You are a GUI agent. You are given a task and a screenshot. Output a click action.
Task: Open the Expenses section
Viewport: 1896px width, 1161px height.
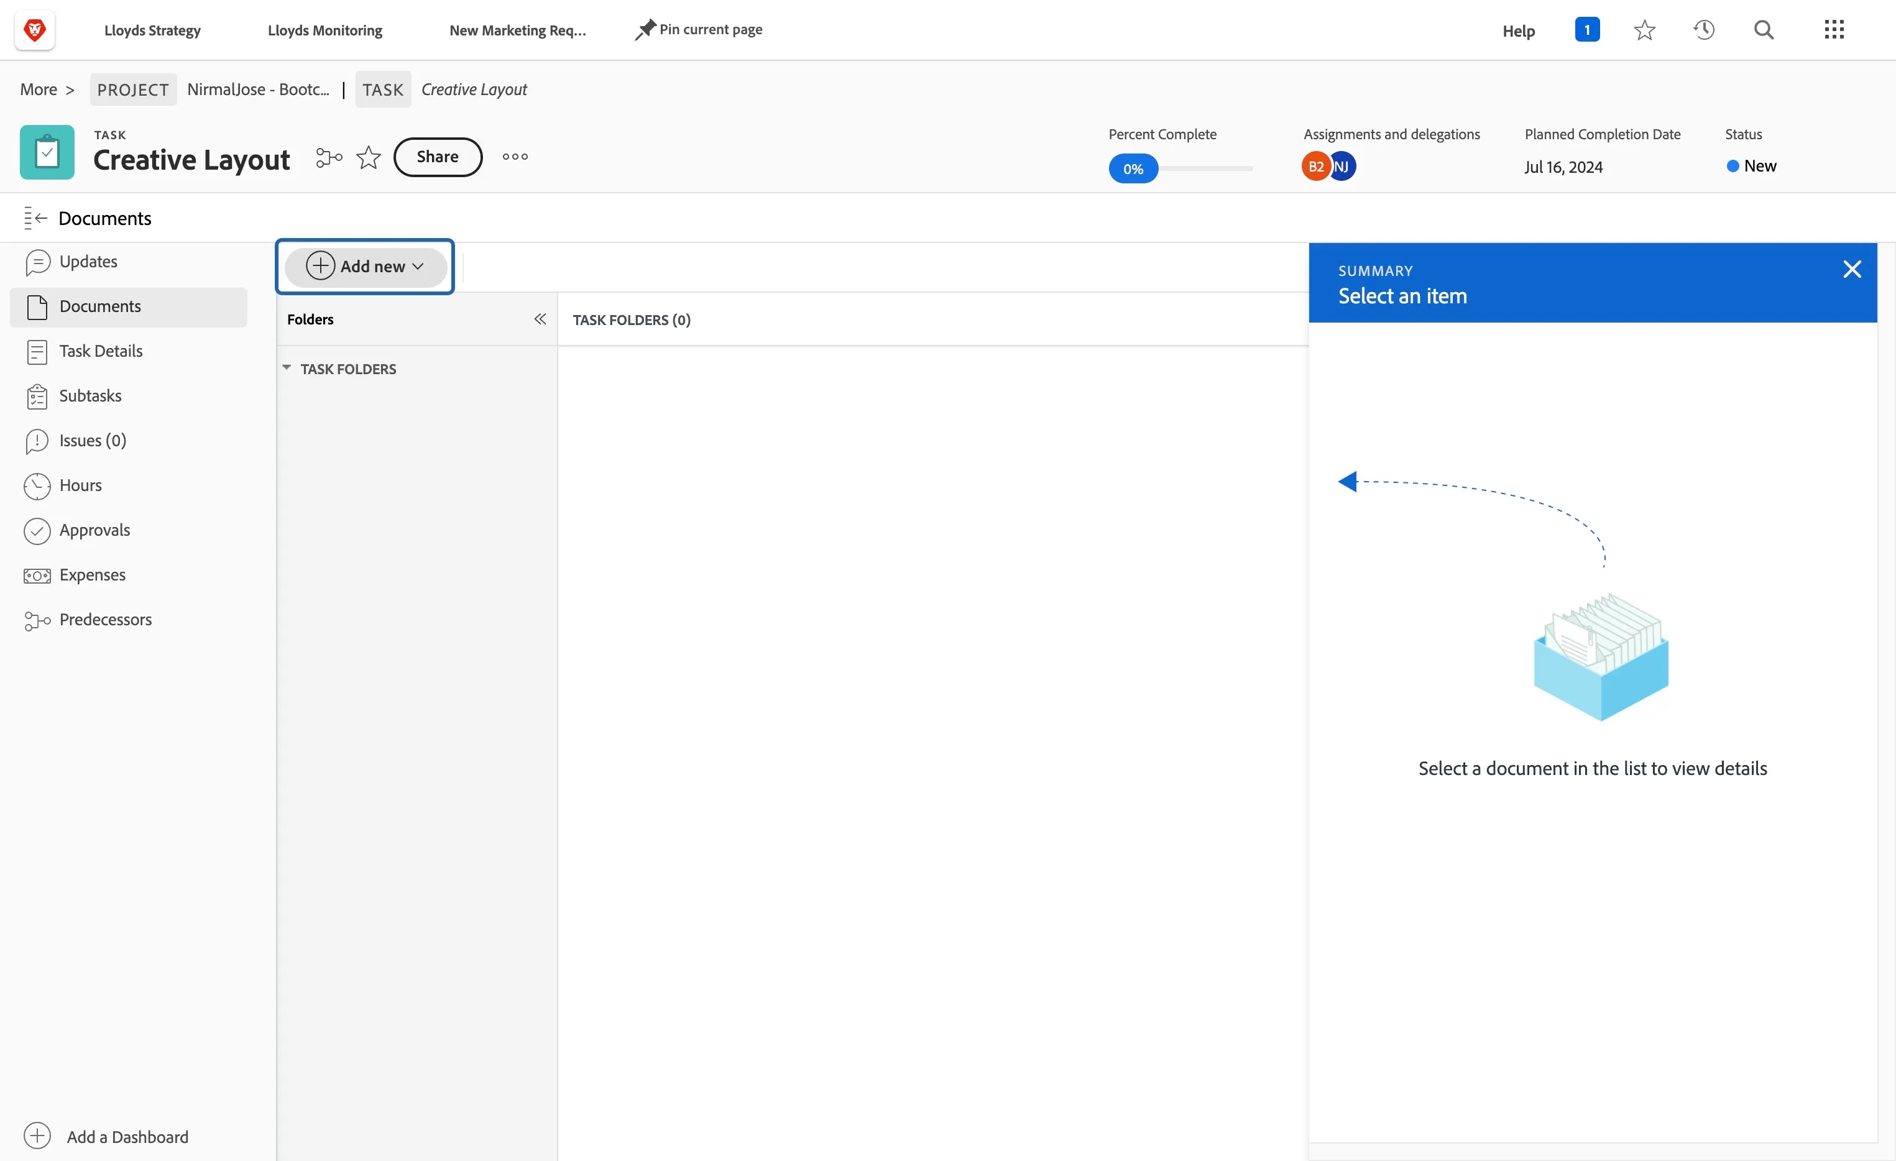point(129,576)
